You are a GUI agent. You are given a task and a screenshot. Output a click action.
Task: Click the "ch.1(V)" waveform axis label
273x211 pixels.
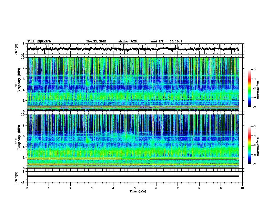(x=17, y=49)
